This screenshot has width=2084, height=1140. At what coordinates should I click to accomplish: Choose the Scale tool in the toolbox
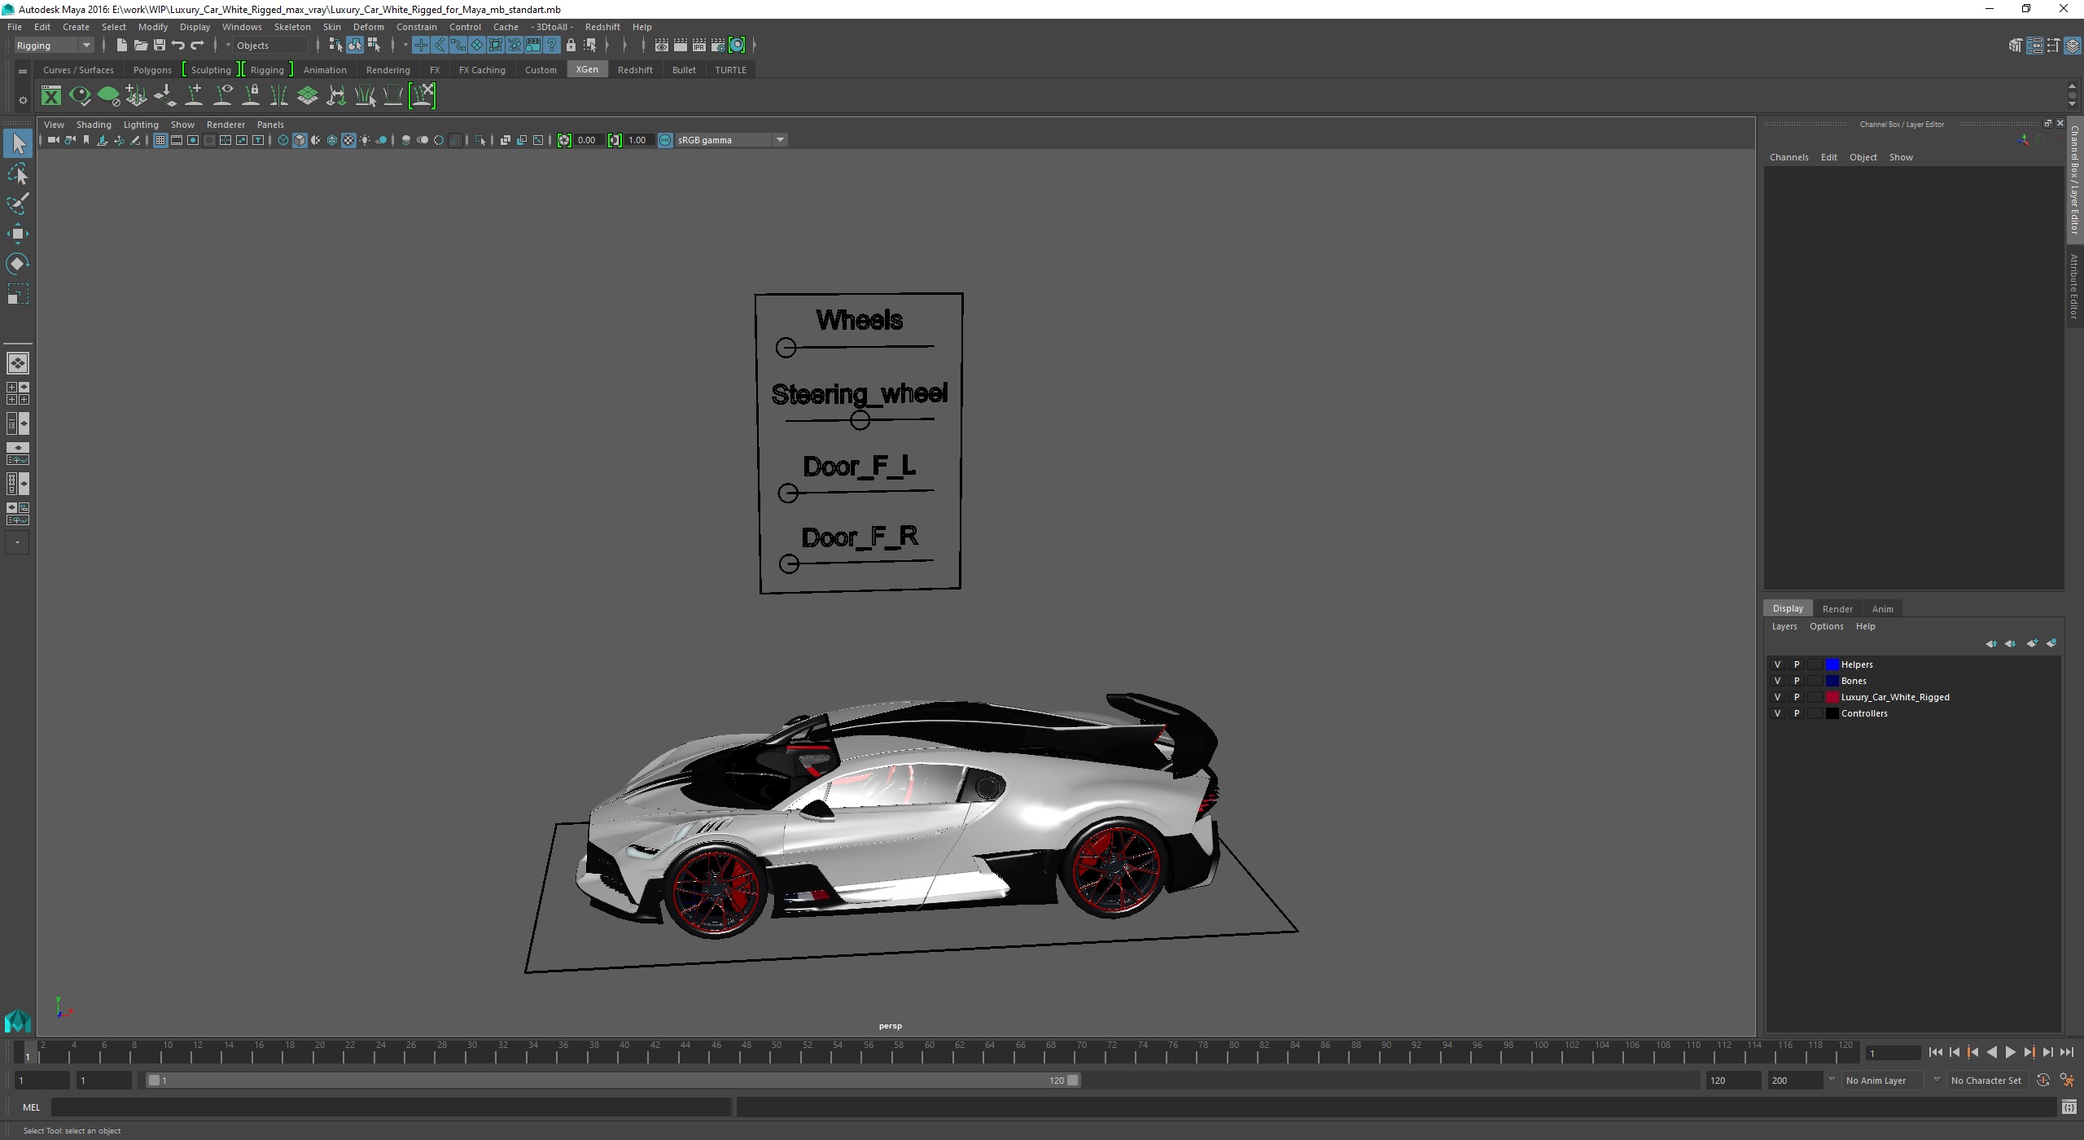tap(18, 294)
